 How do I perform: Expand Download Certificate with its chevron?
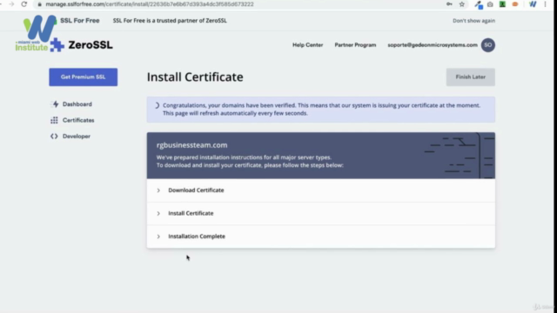pos(158,190)
